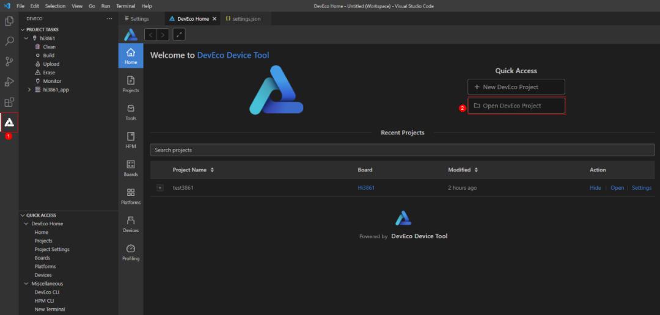Open the Search view in activity bar
This screenshot has width=660, height=315.
point(9,42)
